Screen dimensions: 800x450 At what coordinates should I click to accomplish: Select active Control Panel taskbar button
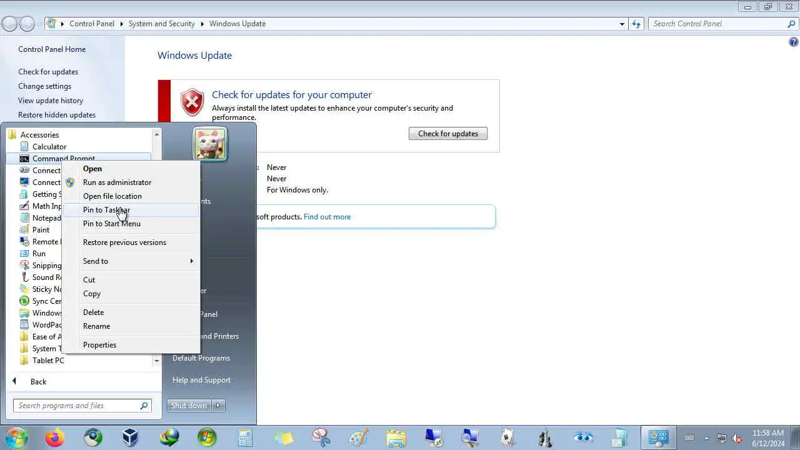(658, 438)
